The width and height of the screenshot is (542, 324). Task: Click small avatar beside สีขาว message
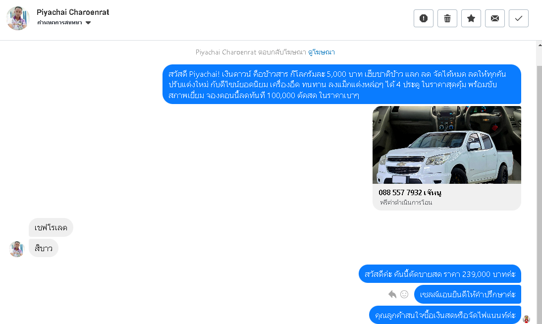pos(16,249)
